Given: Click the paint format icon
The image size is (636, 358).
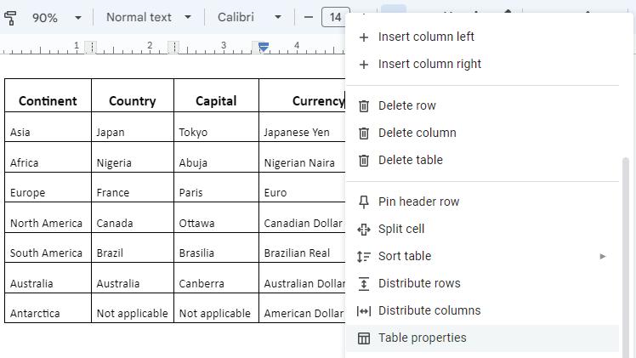Looking at the screenshot, I should 10,17.
